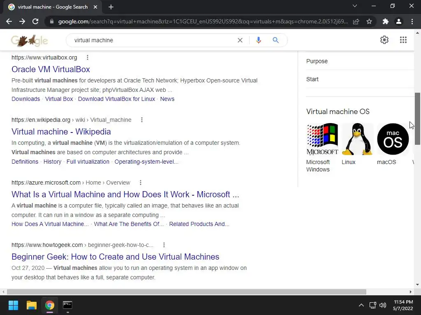
Task: Select the Linux penguin thumbnail
Action: click(x=358, y=139)
